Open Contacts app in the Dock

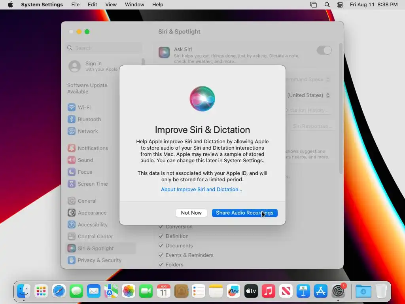tap(181, 291)
